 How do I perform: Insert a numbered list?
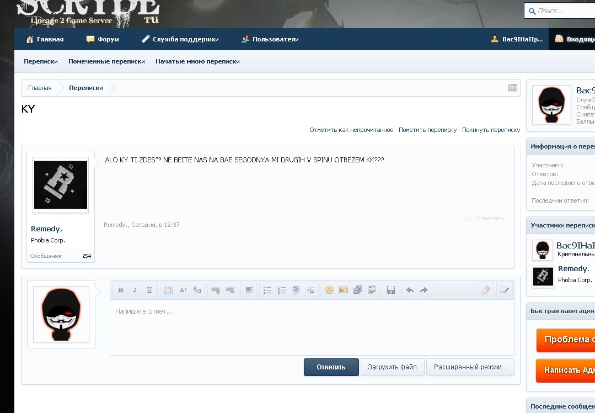282,290
